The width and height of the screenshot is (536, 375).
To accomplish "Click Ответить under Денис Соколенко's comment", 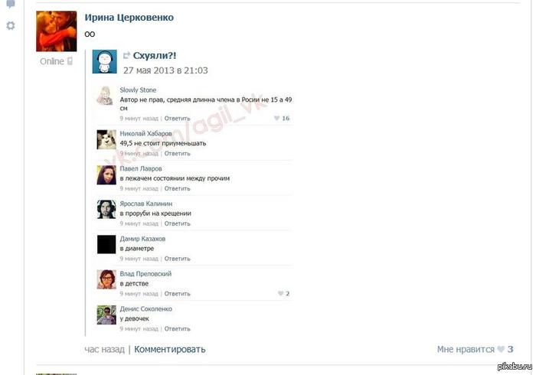I will click(177, 329).
